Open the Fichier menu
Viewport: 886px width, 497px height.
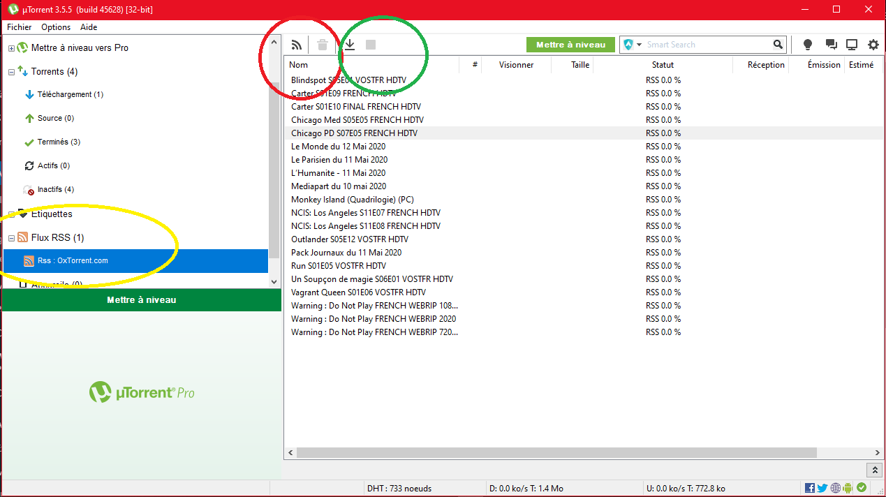click(x=20, y=27)
